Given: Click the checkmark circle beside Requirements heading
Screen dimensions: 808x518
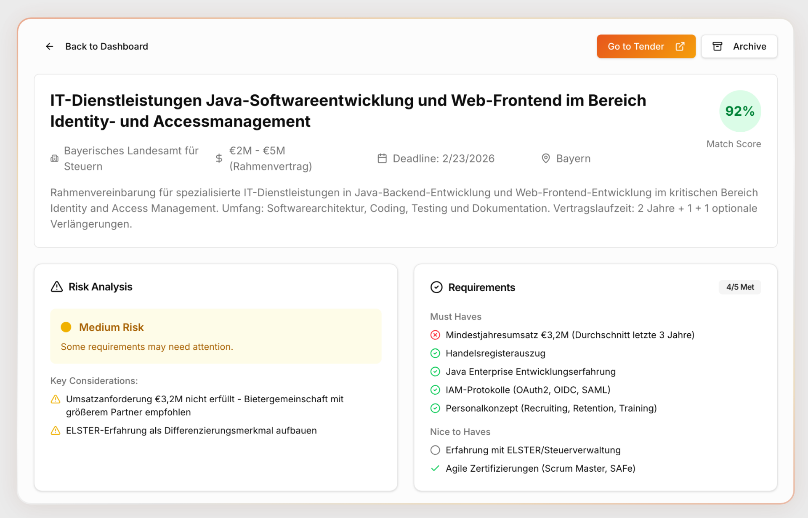Looking at the screenshot, I should [436, 287].
